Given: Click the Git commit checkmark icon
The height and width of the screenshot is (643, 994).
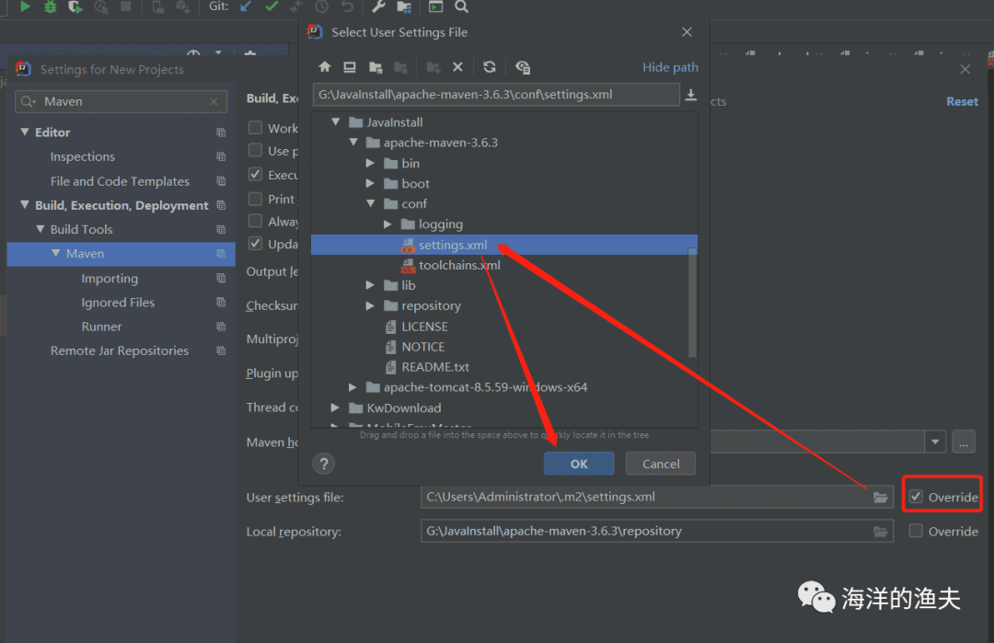Looking at the screenshot, I should click(272, 6).
